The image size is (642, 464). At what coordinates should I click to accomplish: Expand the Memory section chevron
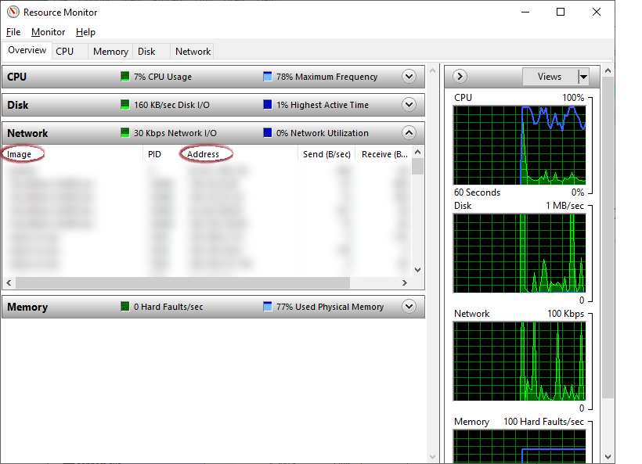409,307
